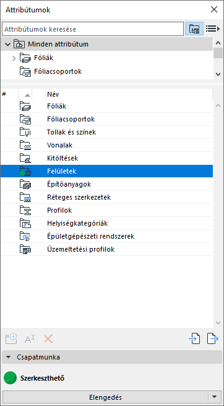Collapse the Minden attribútum tree node
The width and height of the screenshot is (224, 406).
(8, 44)
